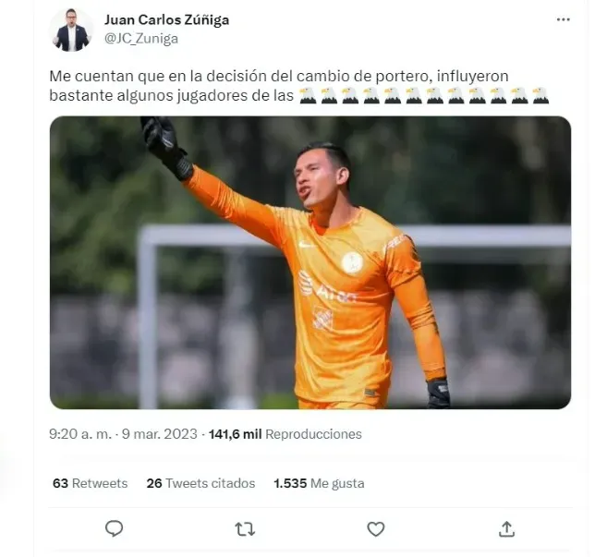
Task: Enlarge the goalkeeper photo in tweet
Action: point(310,262)
